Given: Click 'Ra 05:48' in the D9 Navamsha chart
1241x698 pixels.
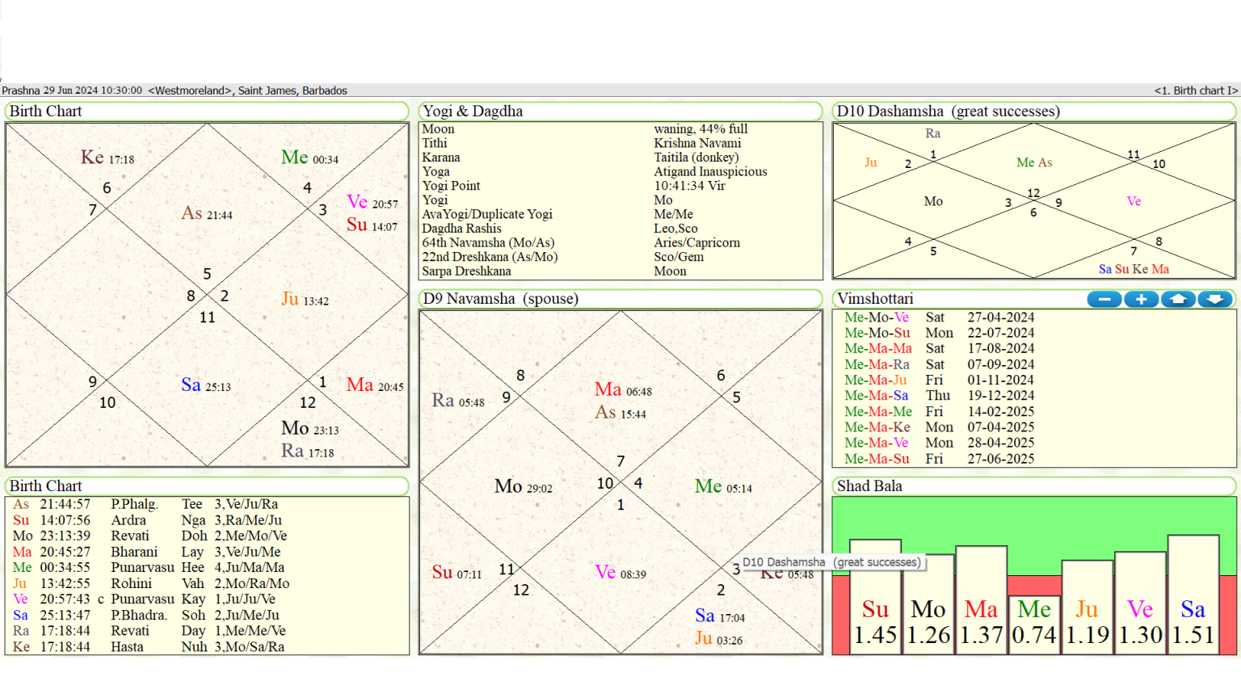Looking at the screenshot, I should click(458, 401).
